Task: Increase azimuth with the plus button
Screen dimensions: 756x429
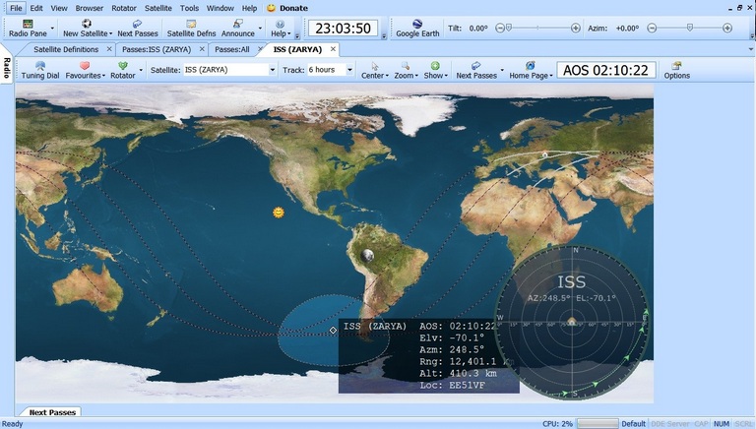Action: 727,29
